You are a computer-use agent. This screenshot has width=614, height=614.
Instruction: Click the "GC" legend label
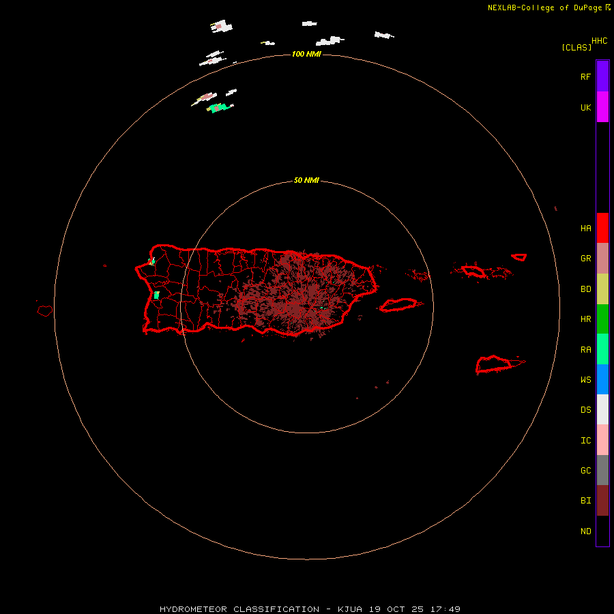(585, 471)
